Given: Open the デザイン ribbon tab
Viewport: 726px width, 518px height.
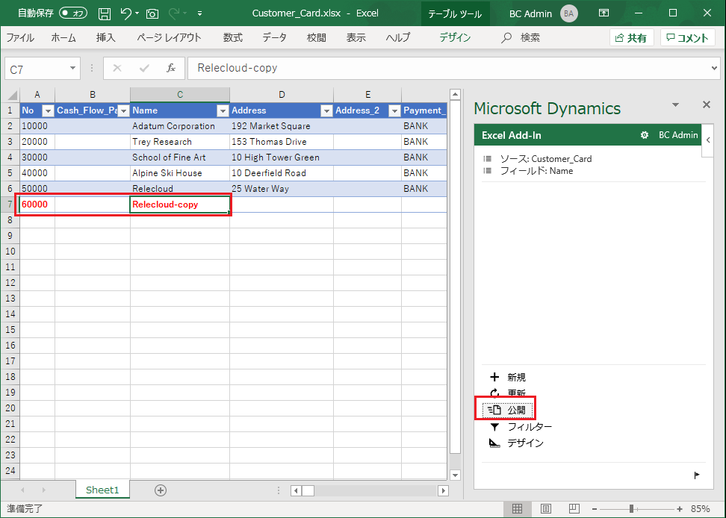Looking at the screenshot, I should click(455, 37).
